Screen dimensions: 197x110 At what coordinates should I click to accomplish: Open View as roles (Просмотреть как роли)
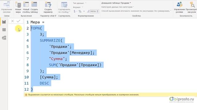191,7
